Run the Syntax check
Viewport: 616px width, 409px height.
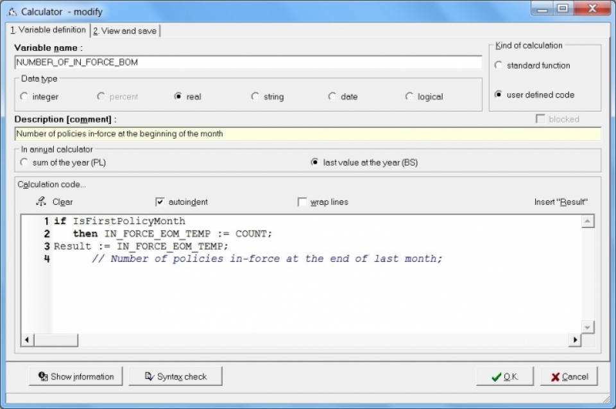click(176, 377)
